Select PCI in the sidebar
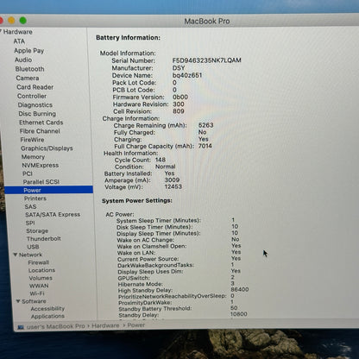This screenshot has height=359, width=359. pyautogui.click(x=28, y=173)
